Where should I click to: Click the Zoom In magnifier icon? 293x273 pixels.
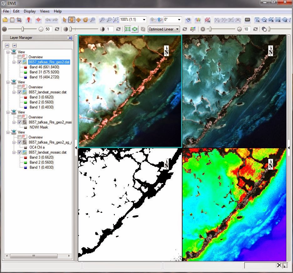[x=102, y=20]
